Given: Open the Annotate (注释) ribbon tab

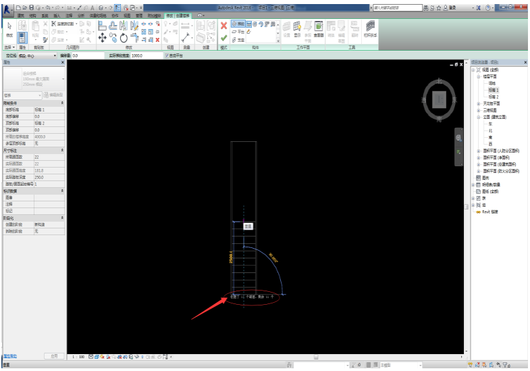Looking at the screenshot, I should [69, 14].
